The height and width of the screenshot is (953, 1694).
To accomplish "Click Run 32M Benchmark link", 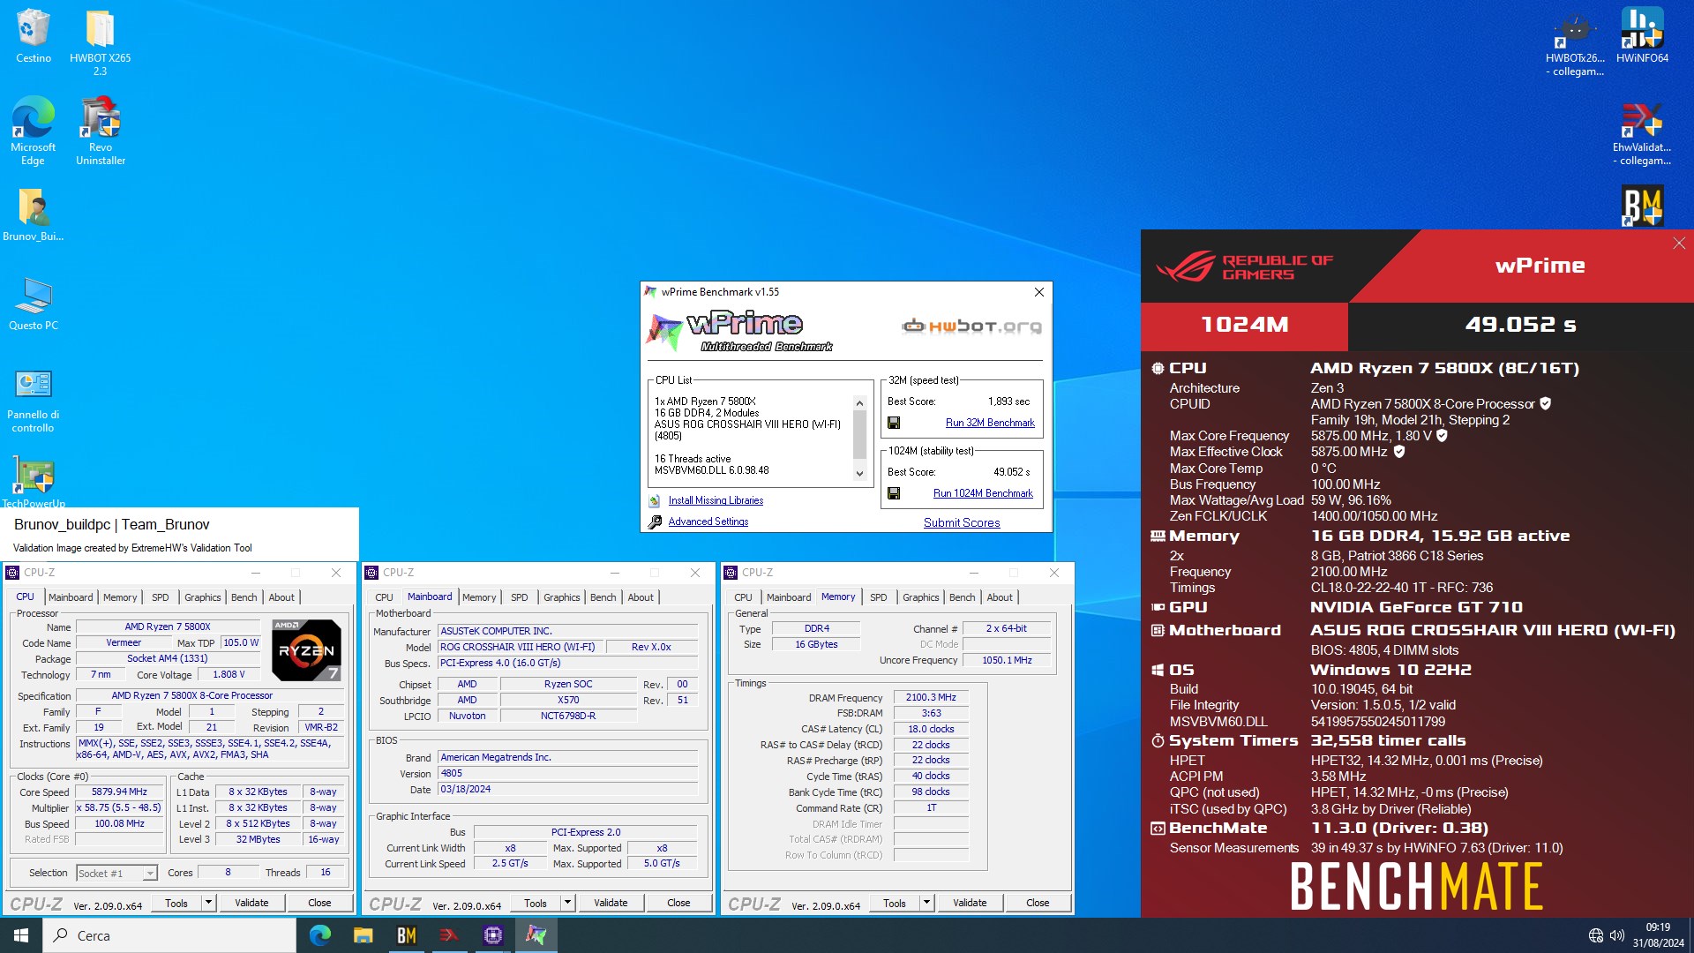I will [x=990, y=423].
